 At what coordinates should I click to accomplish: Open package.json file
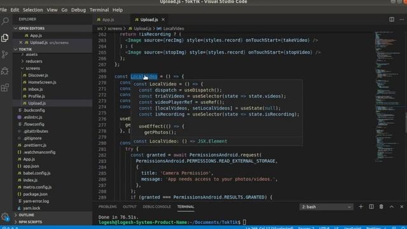tap(53, 194)
